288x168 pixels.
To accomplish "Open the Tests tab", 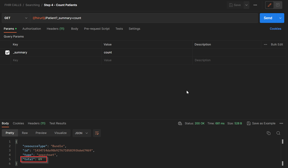I will [119, 29].
